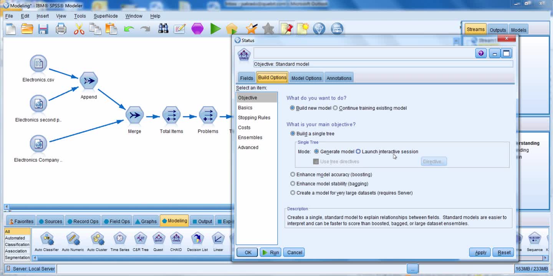Click the scissors cut toolbar icon
Image resolution: width=553 pixels, height=276 pixels.
[79, 29]
